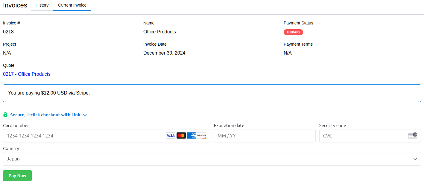The image size is (424, 184).
Task: Click the Security code label
Action: click(x=332, y=126)
